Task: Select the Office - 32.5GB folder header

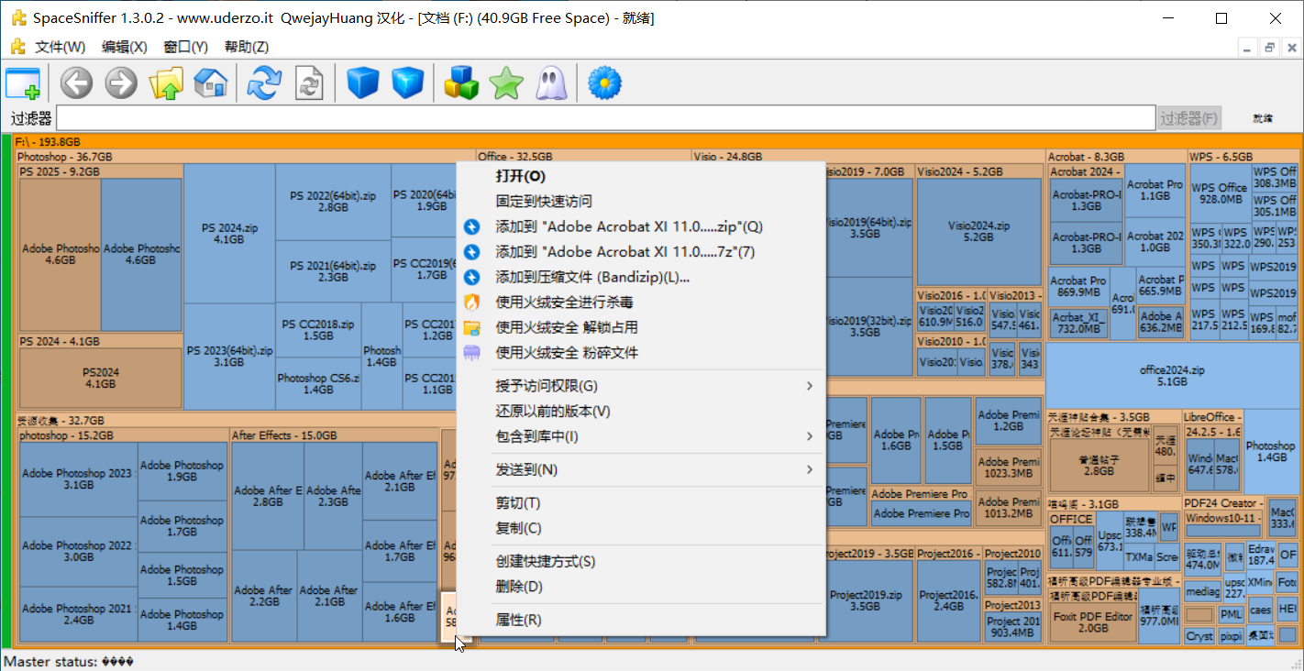Action: pos(583,157)
